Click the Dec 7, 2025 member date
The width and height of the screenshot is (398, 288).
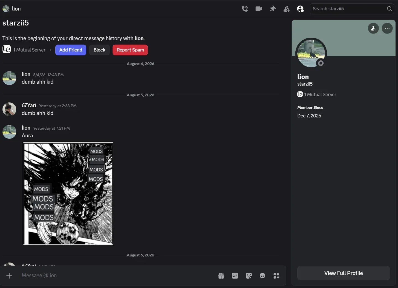coord(309,116)
